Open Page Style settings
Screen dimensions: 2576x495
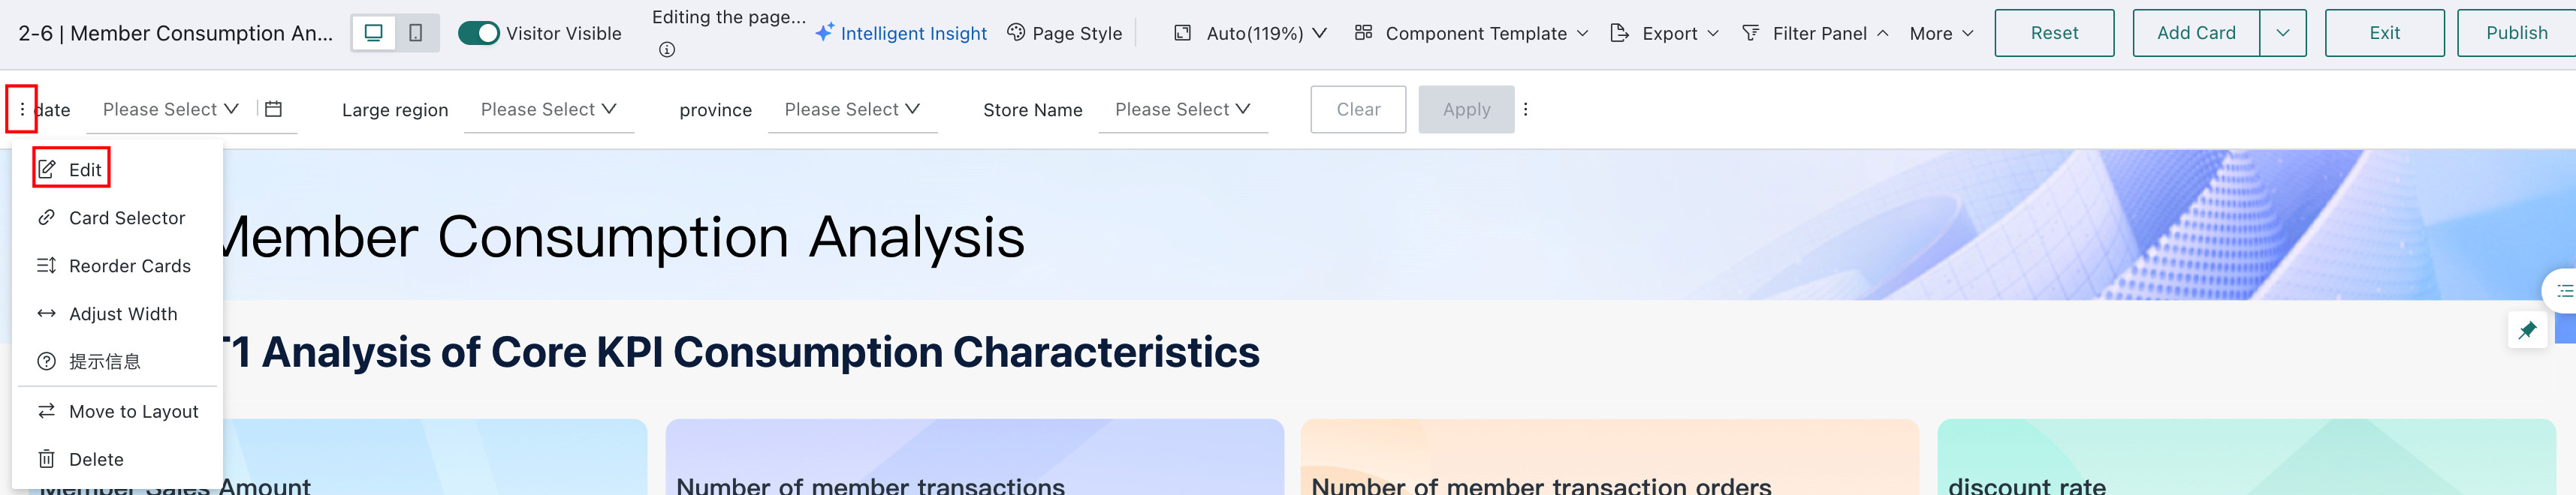(1064, 33)
